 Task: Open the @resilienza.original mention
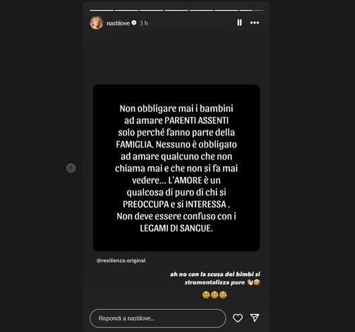click(x=121, y=261)
